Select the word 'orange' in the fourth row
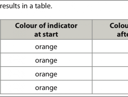Viewport: 128px width, 97px height. (46, 88)
